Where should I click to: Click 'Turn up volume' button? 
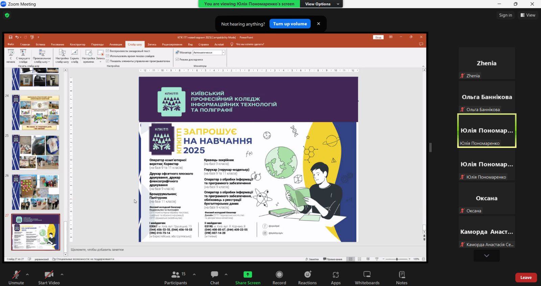(x=290, y=24)
